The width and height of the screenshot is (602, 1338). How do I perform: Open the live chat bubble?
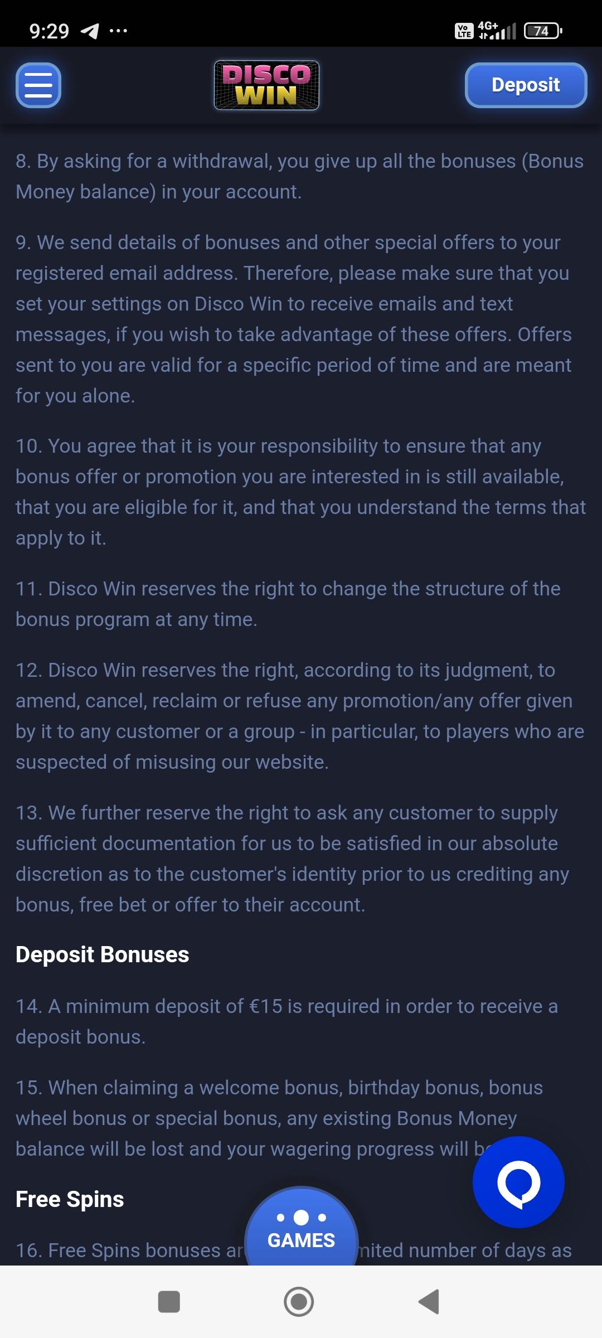[x=518, y=1182]
